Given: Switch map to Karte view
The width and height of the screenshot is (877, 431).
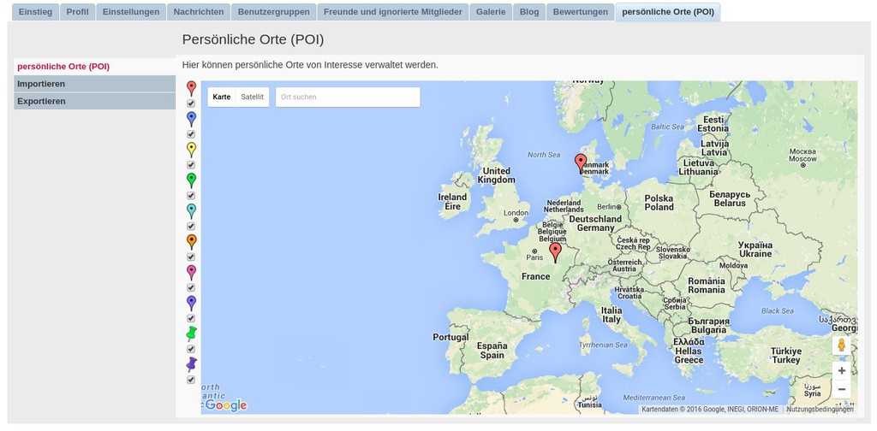Looking at the screenshot, I should pos(222,97).
